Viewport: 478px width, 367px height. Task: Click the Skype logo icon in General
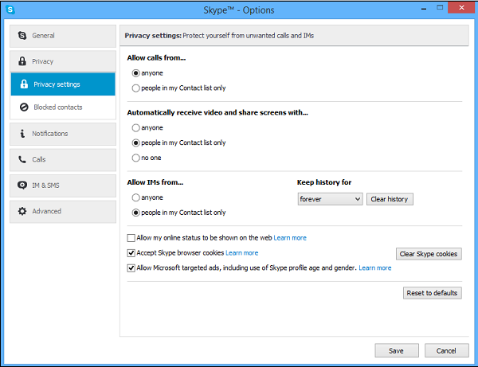tap(22, 36)
